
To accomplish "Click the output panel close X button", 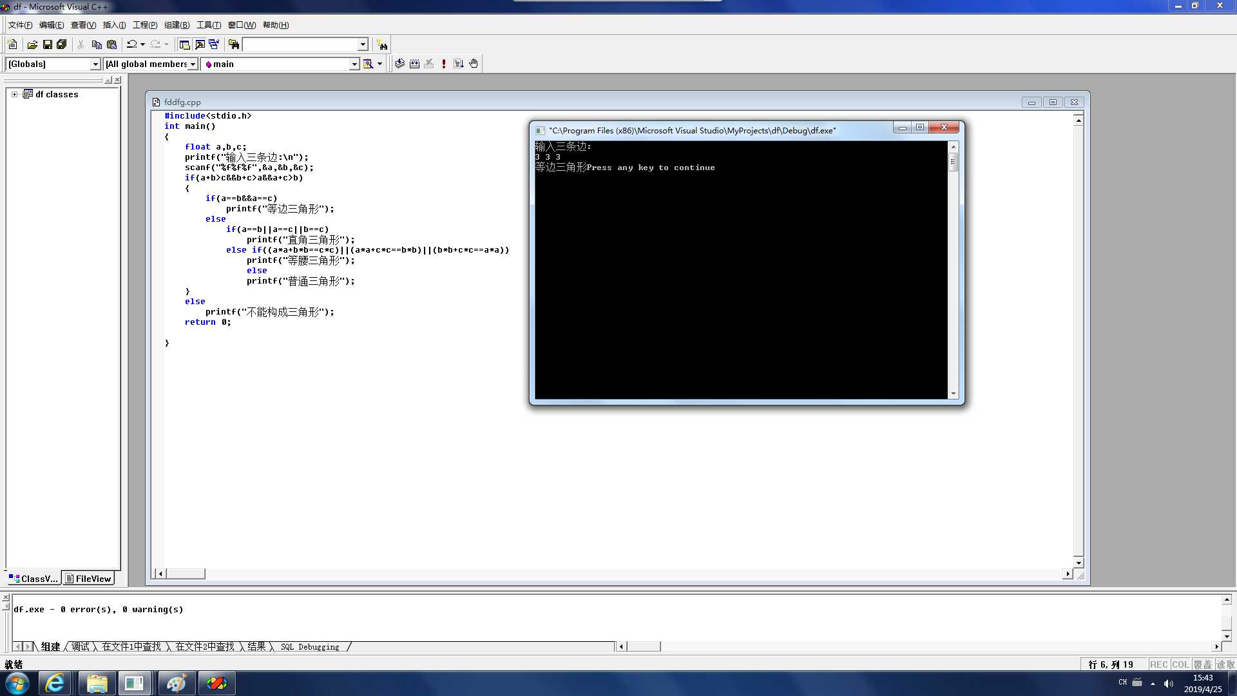I will [x=6, y=597].
